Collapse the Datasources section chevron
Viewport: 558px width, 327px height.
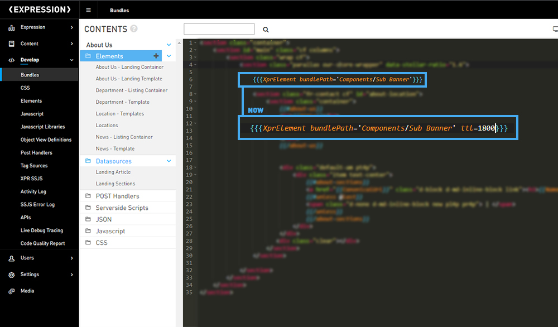pyautogui.click(x=169, y=161)
